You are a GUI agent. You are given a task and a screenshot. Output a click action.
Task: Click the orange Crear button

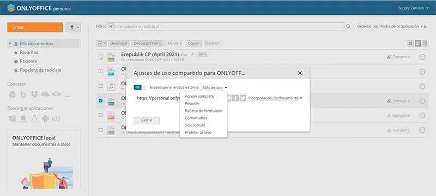(x=35, y=27)
